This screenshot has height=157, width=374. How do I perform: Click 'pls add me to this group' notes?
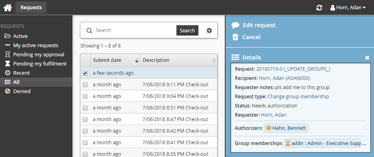click(302, 87)
